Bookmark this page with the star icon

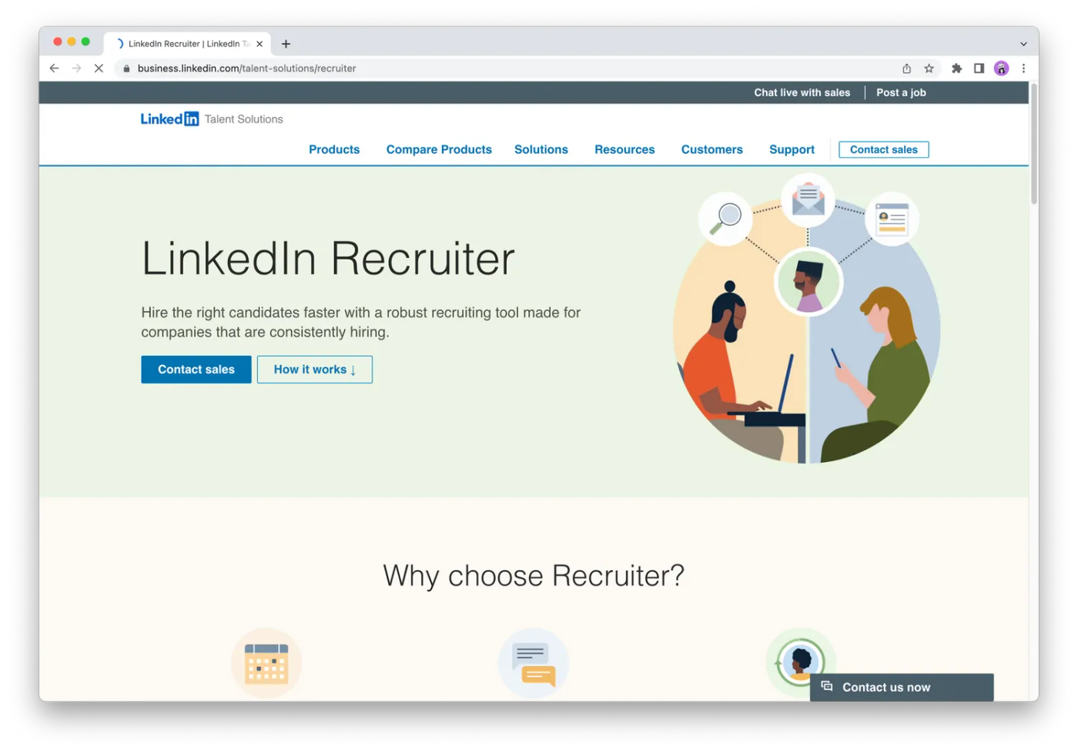tap(929, 69)
